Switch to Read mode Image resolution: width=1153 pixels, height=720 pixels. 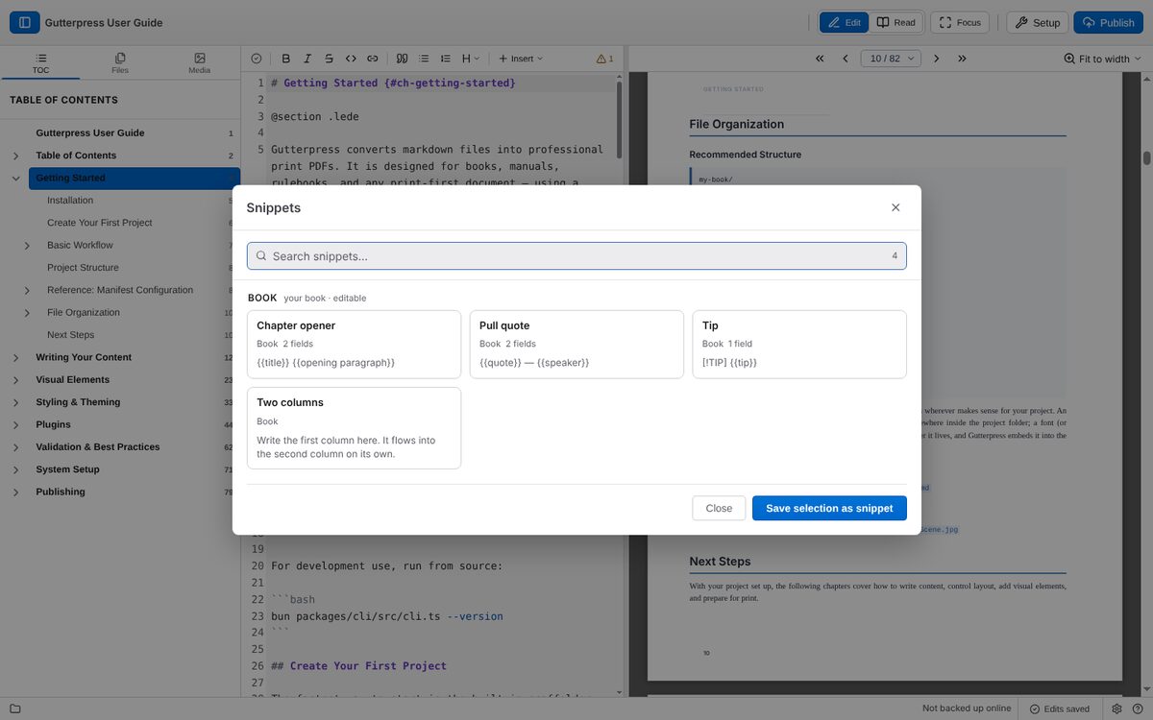(895, 22)
